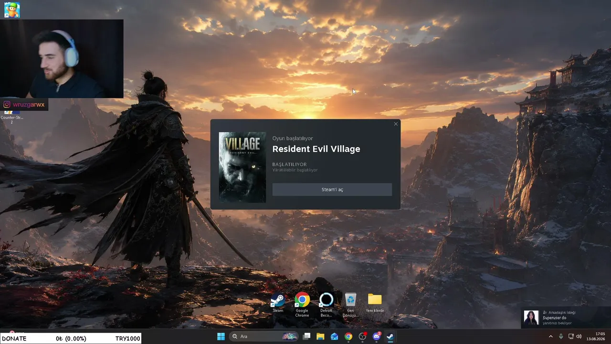Click the "Yürütülebilir başlatılıyor" status line
The image size is (611, 344).
tap(295, 170)
